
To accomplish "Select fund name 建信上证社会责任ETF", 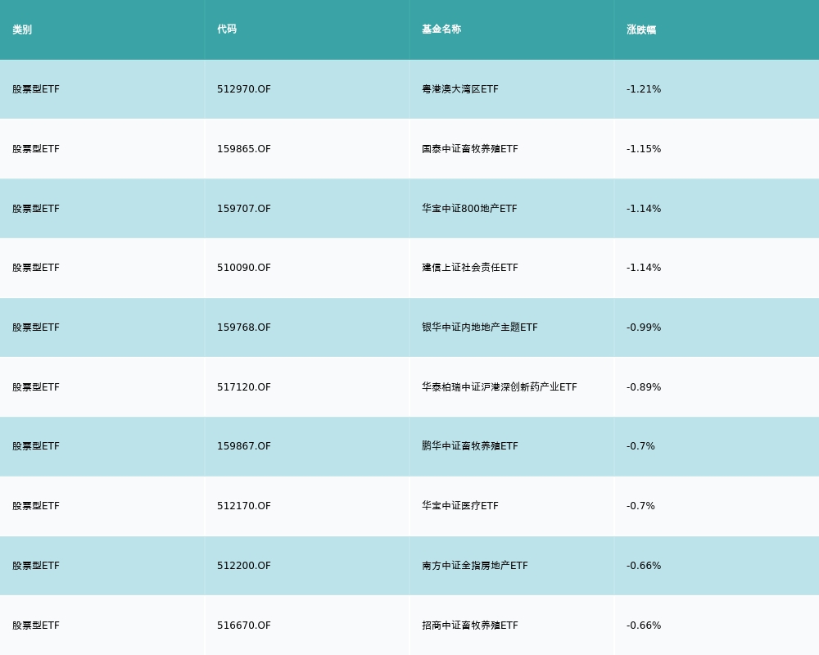I will coord(470,268).
